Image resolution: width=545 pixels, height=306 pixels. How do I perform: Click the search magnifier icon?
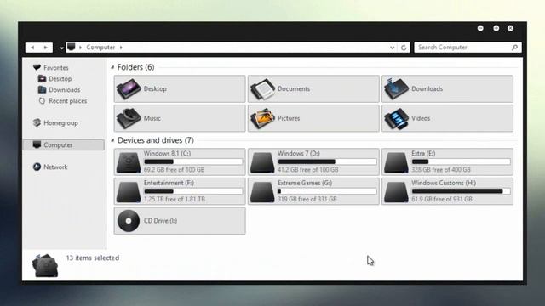coord(514,48)
